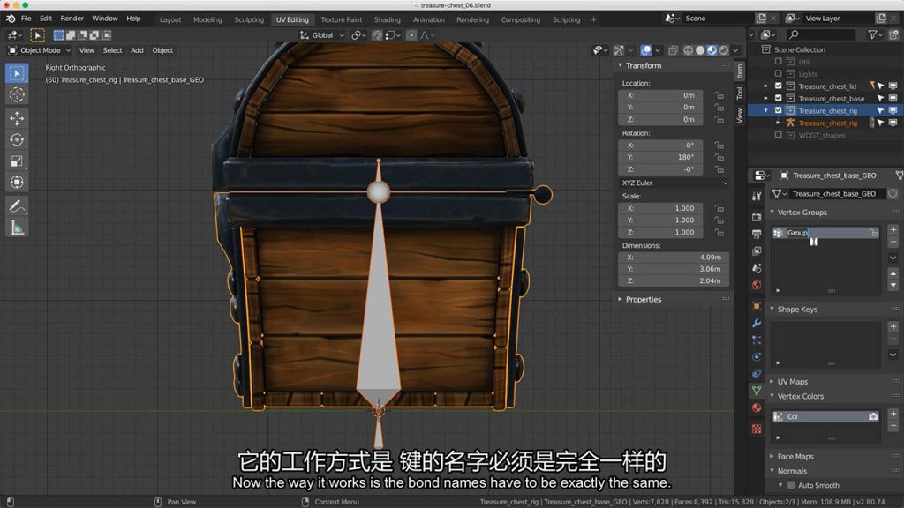The height and width of the screenshot is (508, 904).
Task: Open the Global transform orientation dropdown
Action: (321, 35)
